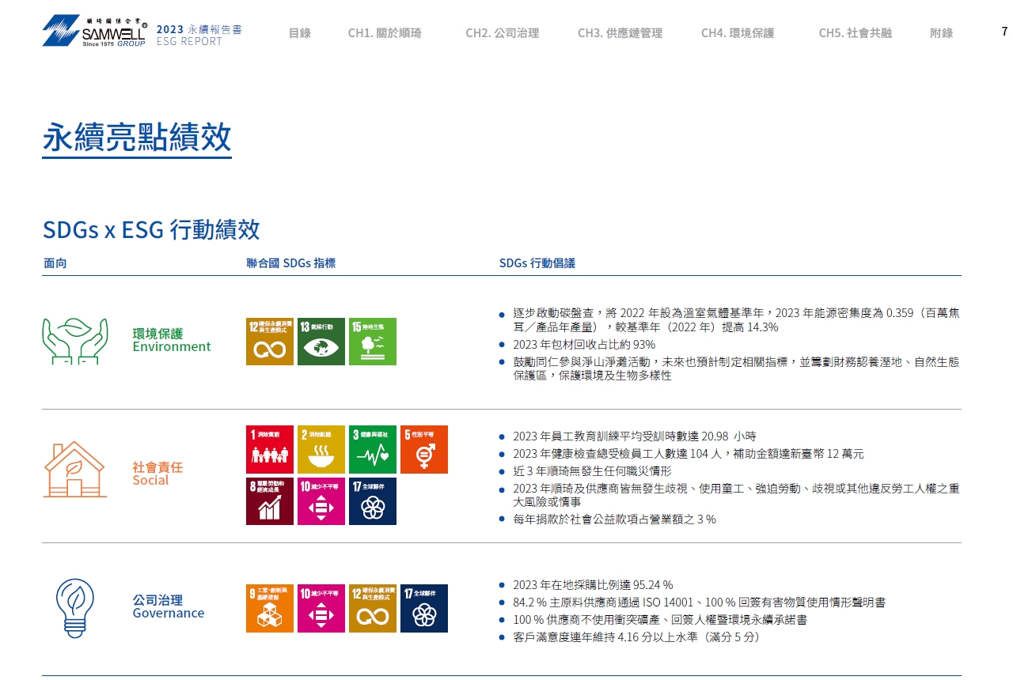This screenshot has width=1013, height=680.
Task: Click the SDGs 行動倡議 column header
Action: (537, 263)
